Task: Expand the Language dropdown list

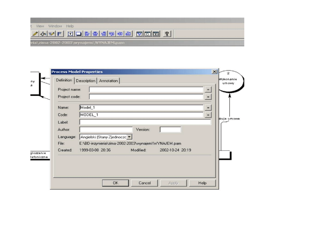Action: point(129,137)
